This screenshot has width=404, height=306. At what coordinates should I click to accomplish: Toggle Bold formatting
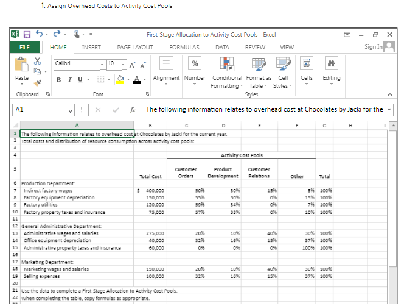point(59,80)
